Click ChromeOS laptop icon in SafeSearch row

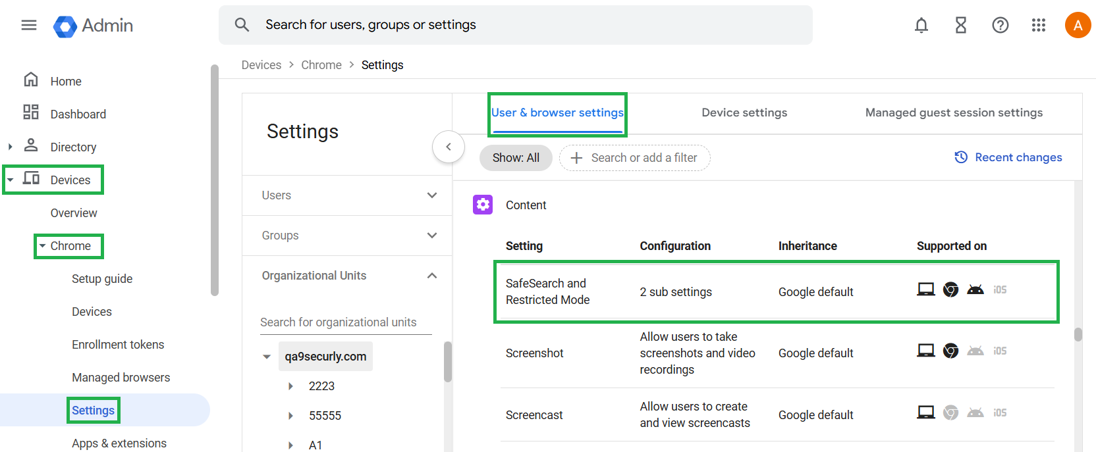pyautogui.click(x=926, y=289)
